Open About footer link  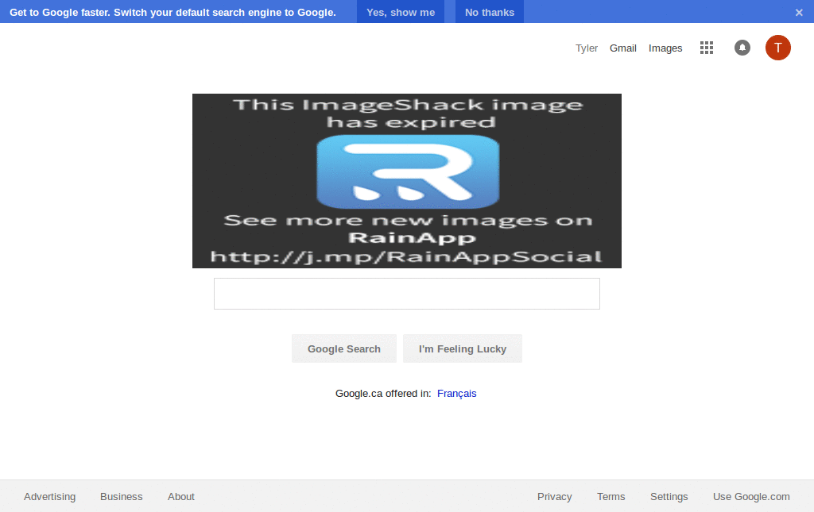[180, 496]
